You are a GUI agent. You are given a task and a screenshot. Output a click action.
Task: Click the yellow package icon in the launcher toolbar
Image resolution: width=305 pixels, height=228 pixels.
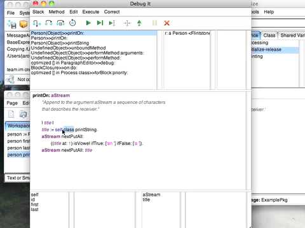(24, 24)
